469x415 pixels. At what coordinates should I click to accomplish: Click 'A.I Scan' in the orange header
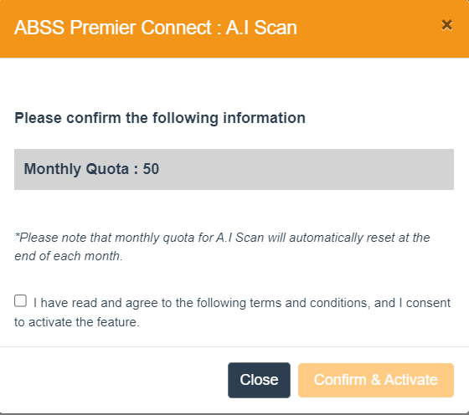point(261,28)
